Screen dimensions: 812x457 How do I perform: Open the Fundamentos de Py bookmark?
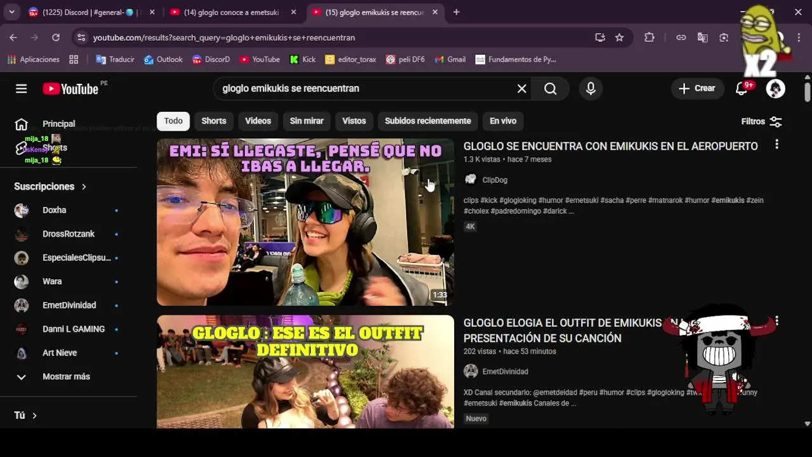point(516,60)
